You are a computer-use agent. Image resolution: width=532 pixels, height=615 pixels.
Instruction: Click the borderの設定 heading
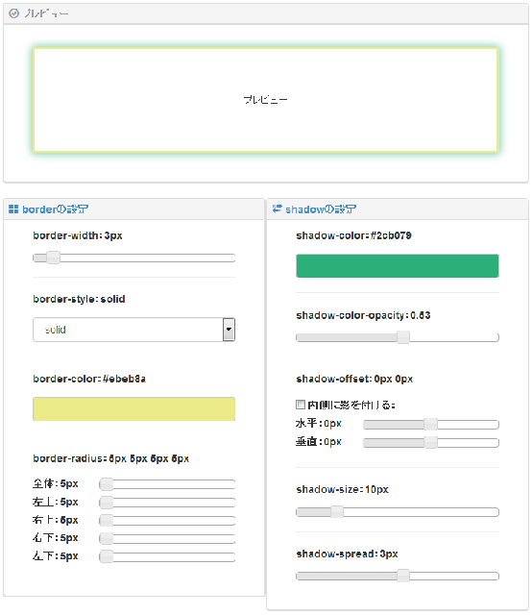click(55, 209)
